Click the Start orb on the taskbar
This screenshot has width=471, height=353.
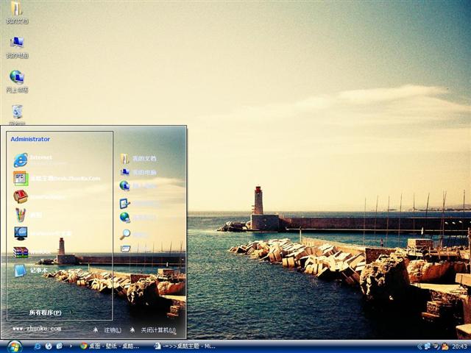click(15, 346)
